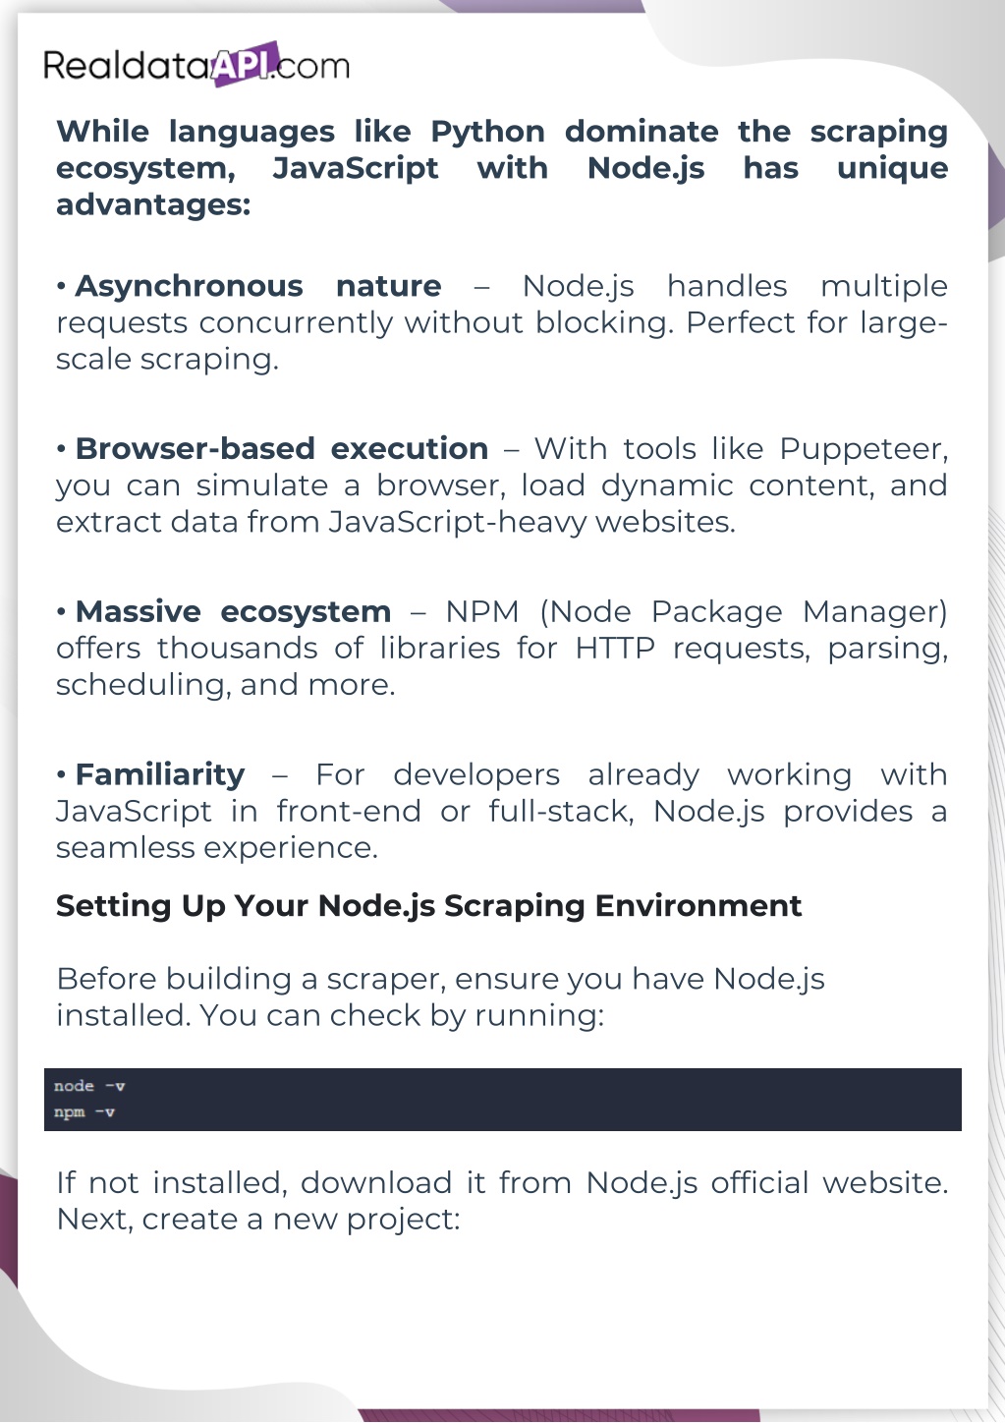
Task: Click the "Setting Up Your Node.js Scraping Environment" heading
Action: 428,906
